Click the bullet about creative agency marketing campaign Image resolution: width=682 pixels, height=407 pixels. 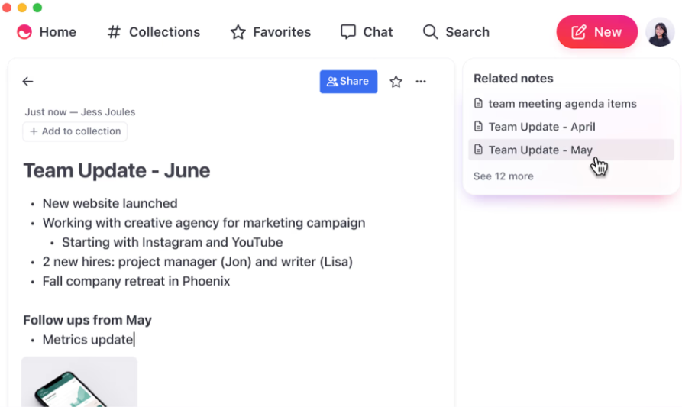click(204, 223)
